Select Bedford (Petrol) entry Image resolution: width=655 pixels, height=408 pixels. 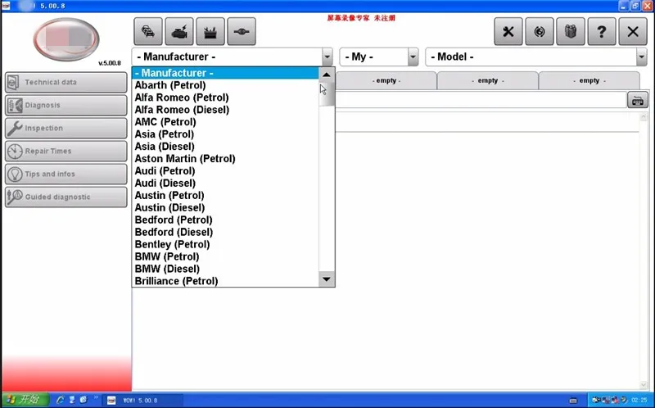click(226, 220)
